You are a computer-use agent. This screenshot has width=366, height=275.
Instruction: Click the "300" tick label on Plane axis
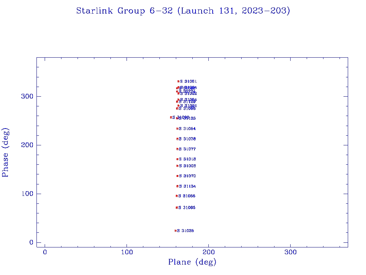290,252
